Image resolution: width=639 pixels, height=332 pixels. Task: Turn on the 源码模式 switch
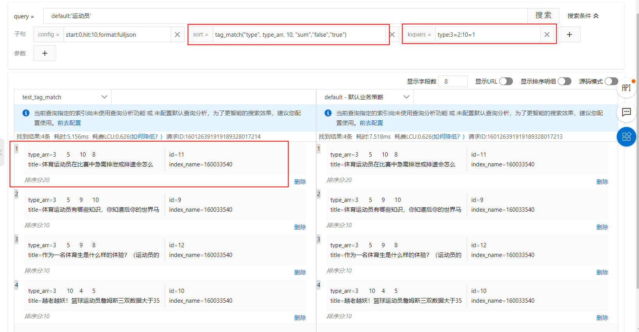click(x=611, y=81)
